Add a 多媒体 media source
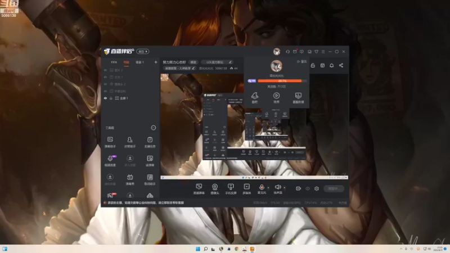Screen dimensions: 450x253 pyautogui.click(x=246, y=189)
